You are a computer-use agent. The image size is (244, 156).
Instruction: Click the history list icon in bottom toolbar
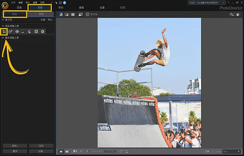pyautogui.click(x=75, y=152)
